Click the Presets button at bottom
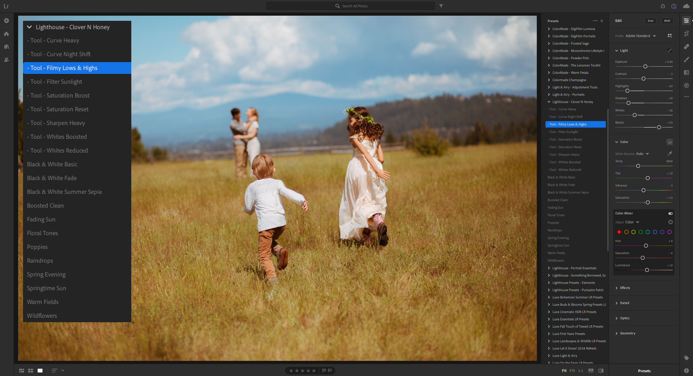This screenshot has height=376, width=693. 644,371
